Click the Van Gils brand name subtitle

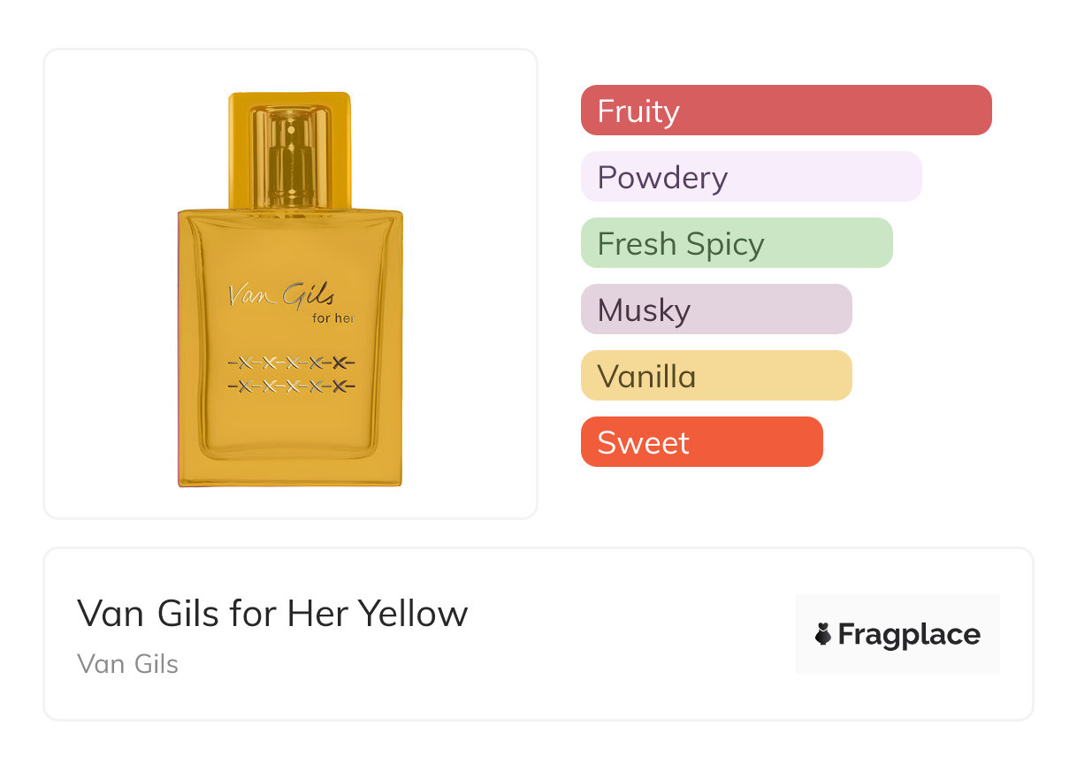pos(127,664)
